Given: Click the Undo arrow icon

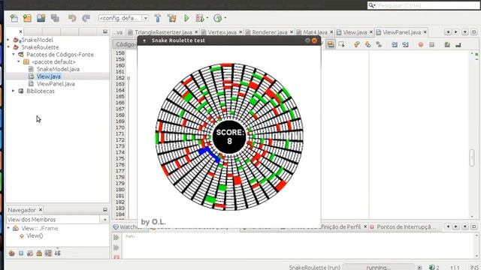Looking at the screenshot, I should 72,18.
